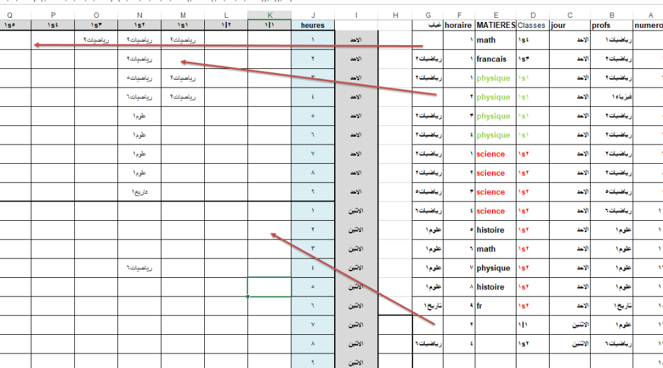Click the active cell outlined in green
Screen dimensions: 663x368
(x=269, y=287)
